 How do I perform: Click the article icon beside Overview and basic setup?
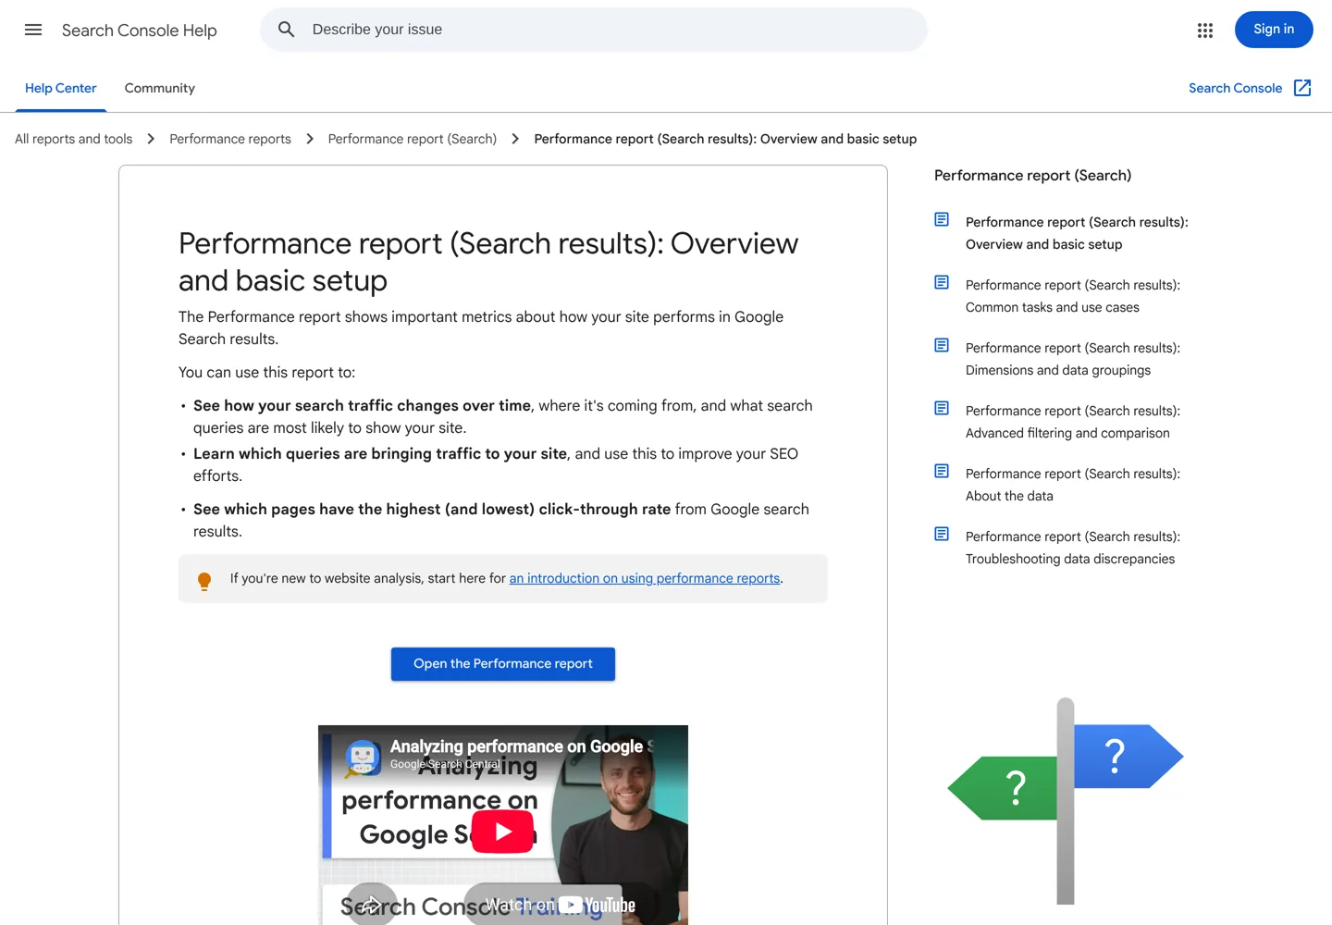click(942, 219)
